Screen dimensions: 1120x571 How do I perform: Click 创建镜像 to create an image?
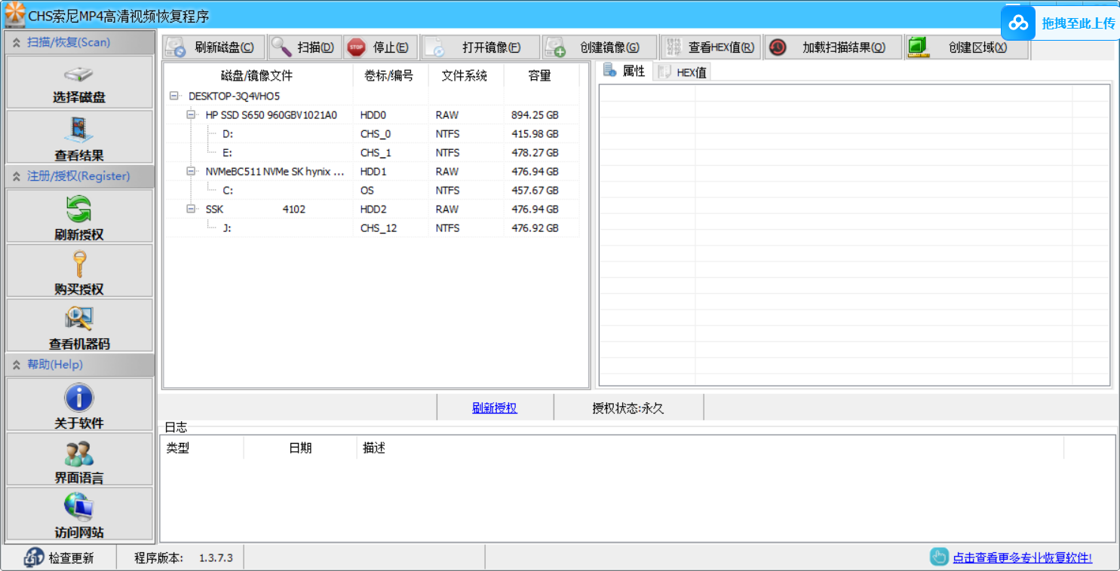click(x=600, y=47)
